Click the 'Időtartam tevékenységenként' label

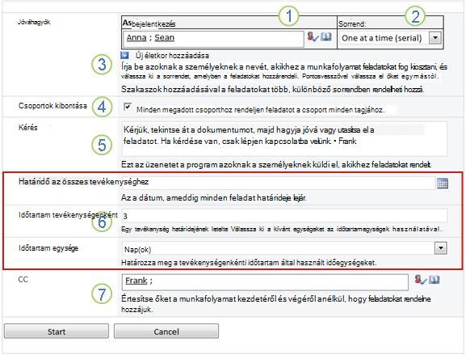pyautogui.click(x=68, y=215)
